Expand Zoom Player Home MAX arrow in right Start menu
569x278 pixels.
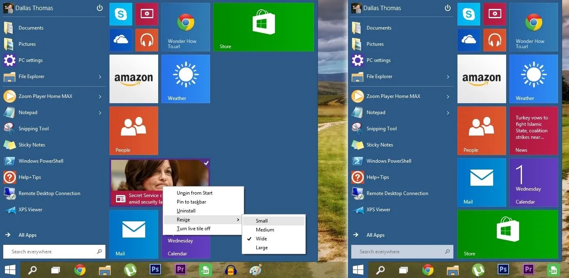(x=448, y=96)
